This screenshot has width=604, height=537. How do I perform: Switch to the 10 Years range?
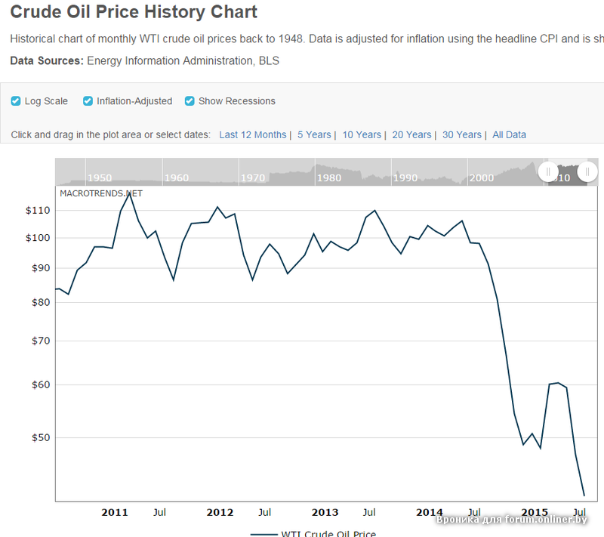[x=362, y=134]
